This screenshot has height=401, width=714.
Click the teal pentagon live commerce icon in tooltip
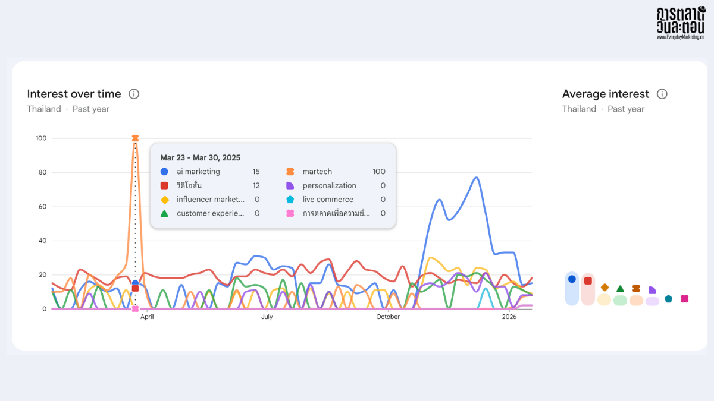pyautogui.click(x=290, y=200)
